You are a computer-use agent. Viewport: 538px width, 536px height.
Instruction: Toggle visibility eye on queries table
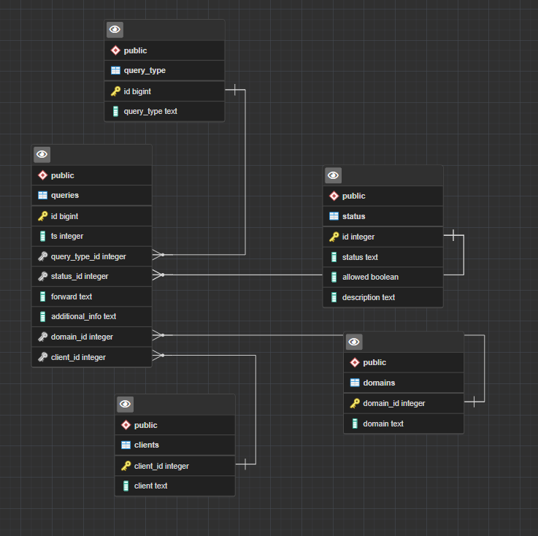[x=42, y=155]
